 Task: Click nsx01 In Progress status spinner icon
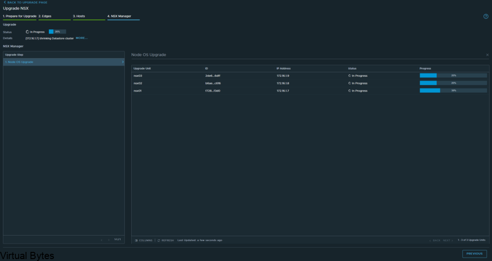click(x=350, y=91)
